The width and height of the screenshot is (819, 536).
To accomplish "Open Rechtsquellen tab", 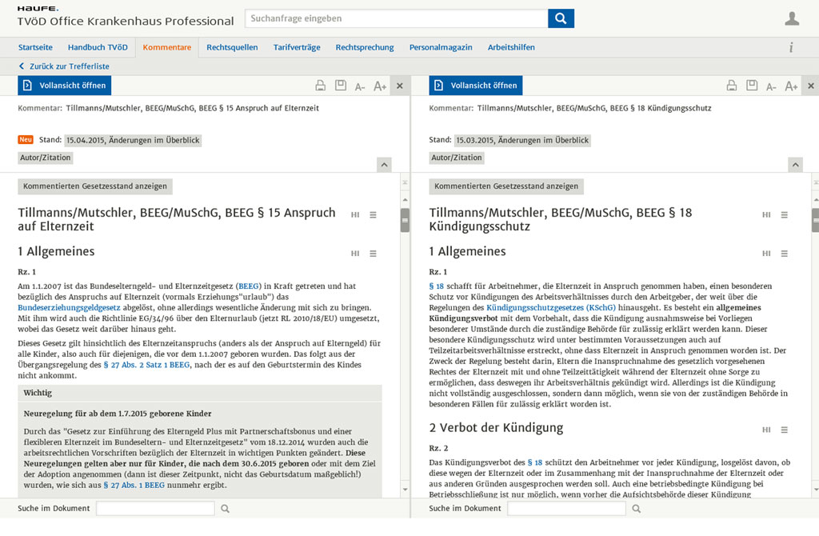I will click(232, 47).
